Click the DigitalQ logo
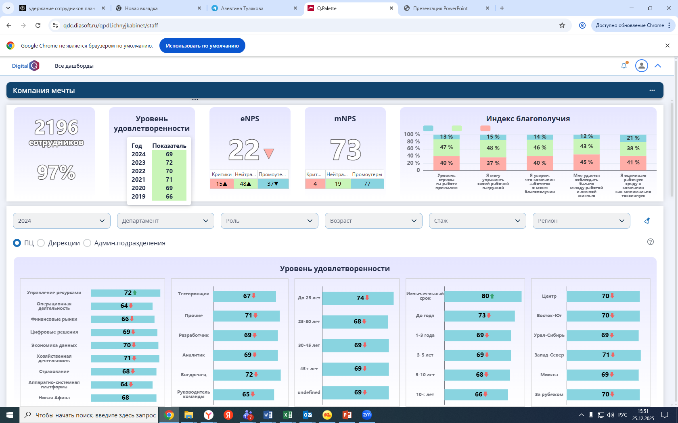 [x=25, y=66]
